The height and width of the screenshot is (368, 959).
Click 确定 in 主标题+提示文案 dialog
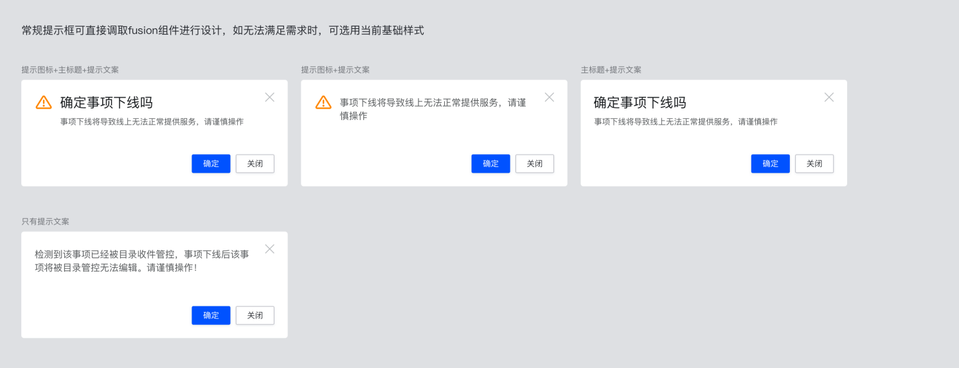click(770, 164)
